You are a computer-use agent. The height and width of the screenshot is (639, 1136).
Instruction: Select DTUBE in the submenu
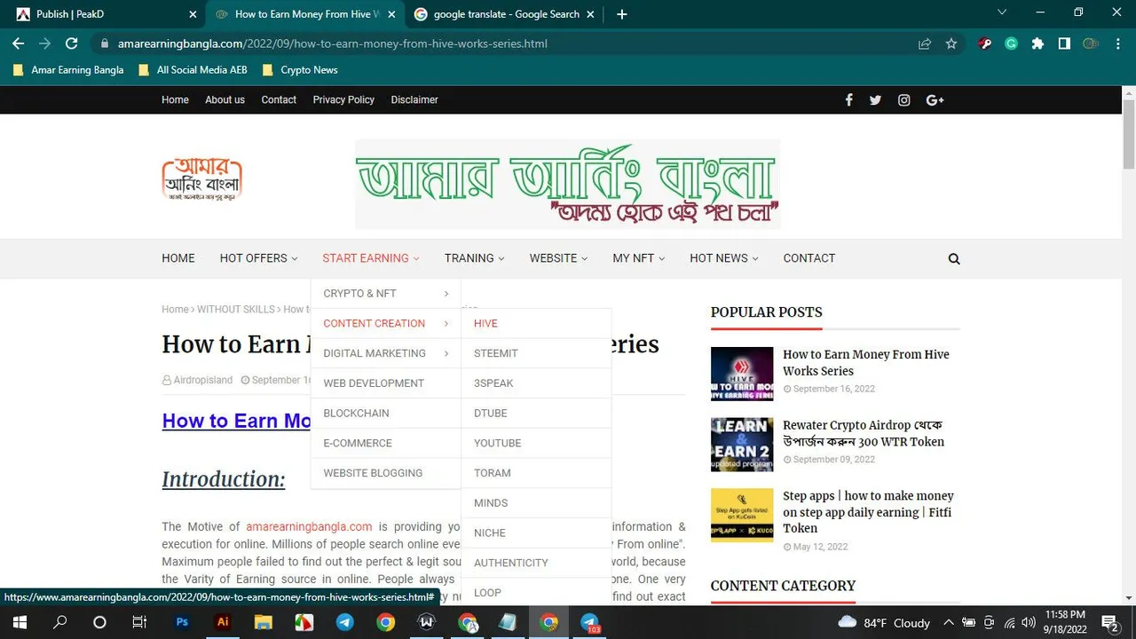[536, 414]
